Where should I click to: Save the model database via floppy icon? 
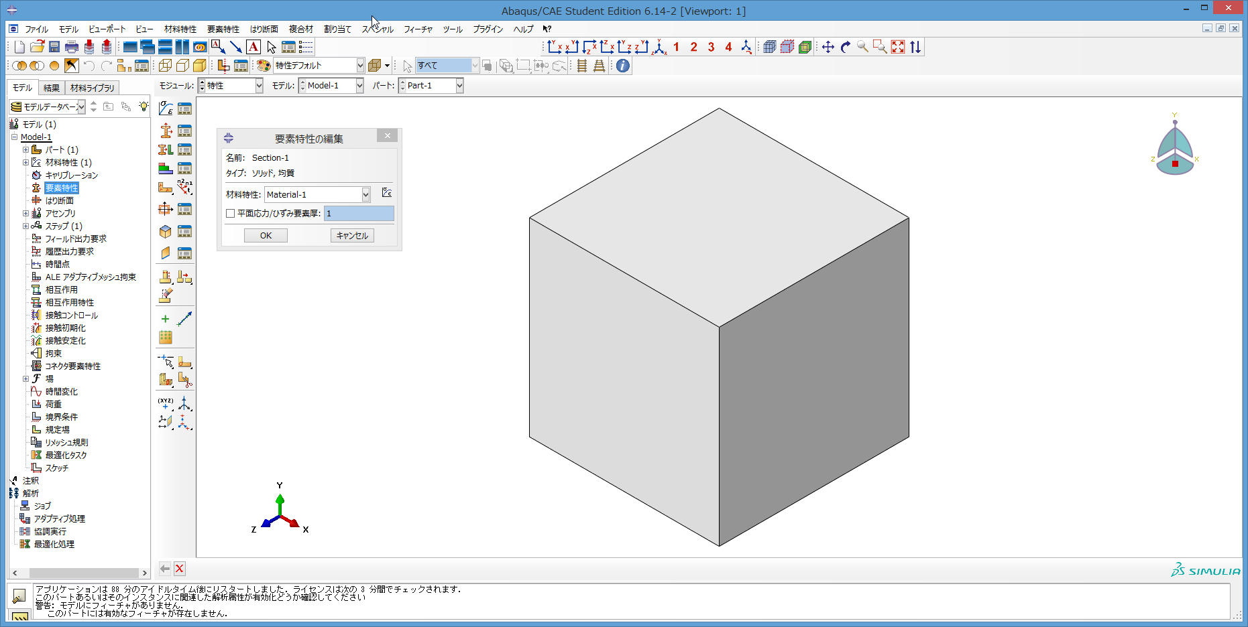pos(54,47)
